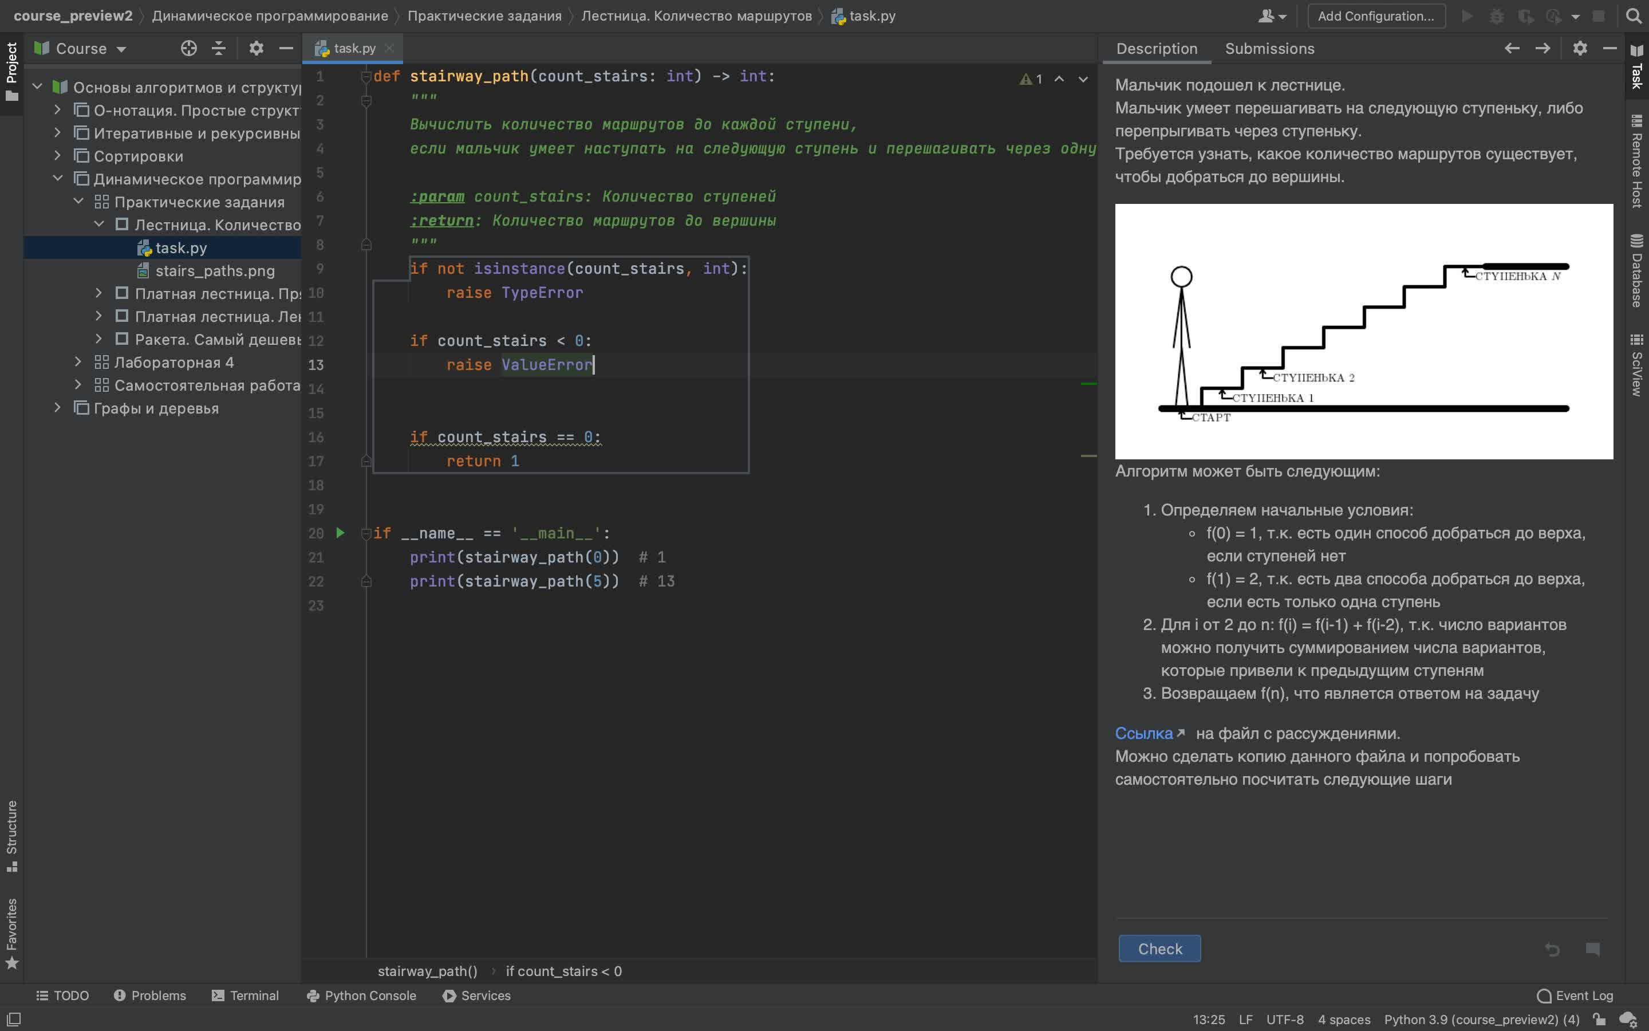Image resolution: width=1649 pixels, height=1031 pixels.
Task: Click 4 spaces indent setting in status bar
Action: [x=1344, y=1020]
